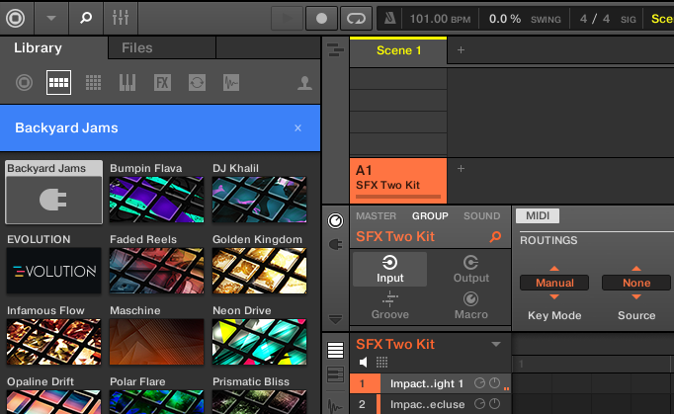Image resolution: width=674 pixels, height=414 pixels.
Task: Open the mixer view icon
Action: 121,18
